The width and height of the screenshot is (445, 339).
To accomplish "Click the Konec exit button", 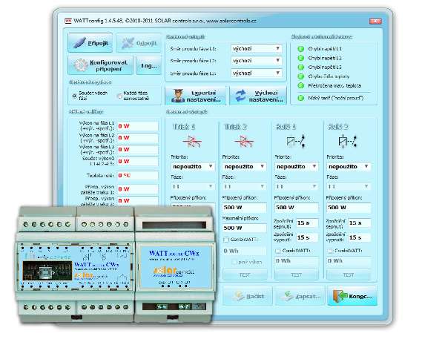I will click(x=352, y=296).
